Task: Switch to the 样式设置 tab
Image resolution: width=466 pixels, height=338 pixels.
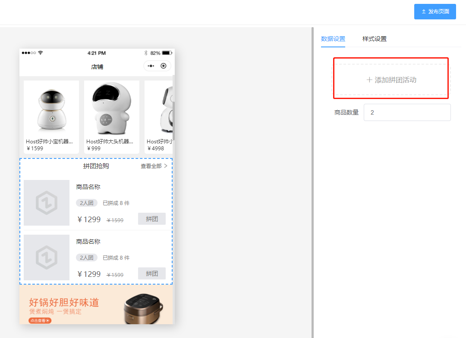Action: (375, 39)
